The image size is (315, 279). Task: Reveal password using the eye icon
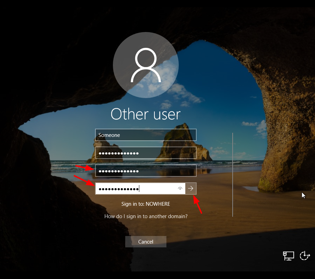[180, 188]
